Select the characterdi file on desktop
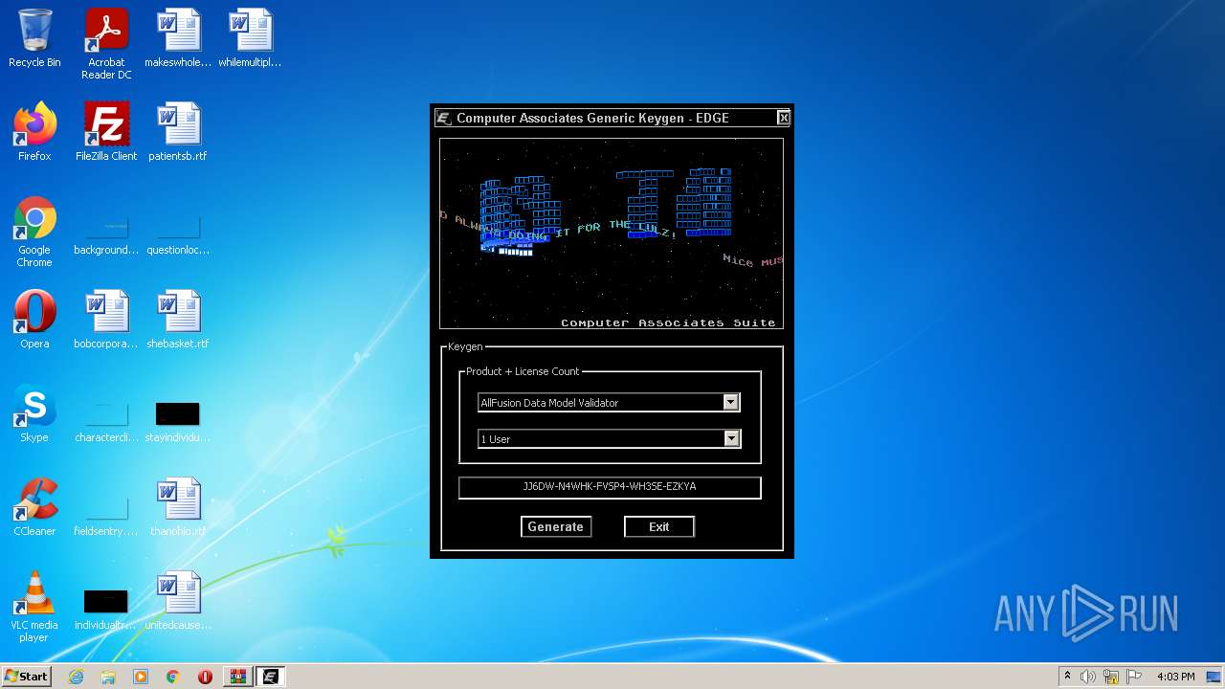 click(106, 420)
